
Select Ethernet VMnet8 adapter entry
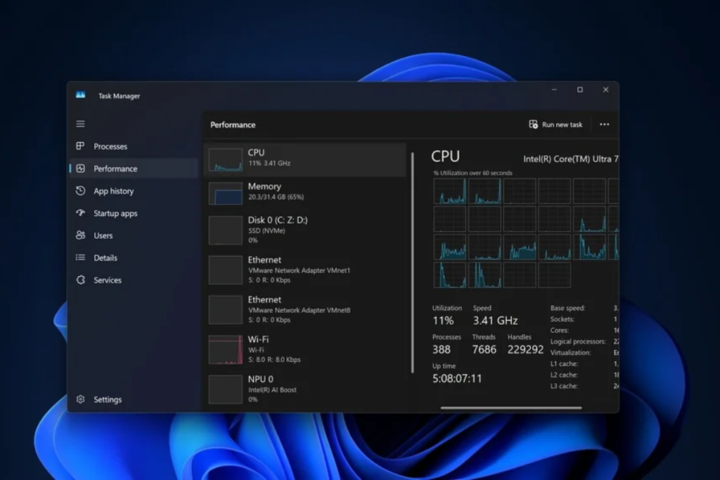tap(304, 309)
